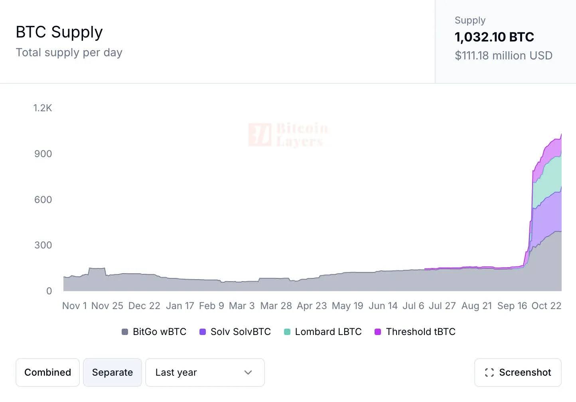The height and width of the screenshot is (402, 576).
Task: Open the Last year time range dropdown
Action: point(205,372)
